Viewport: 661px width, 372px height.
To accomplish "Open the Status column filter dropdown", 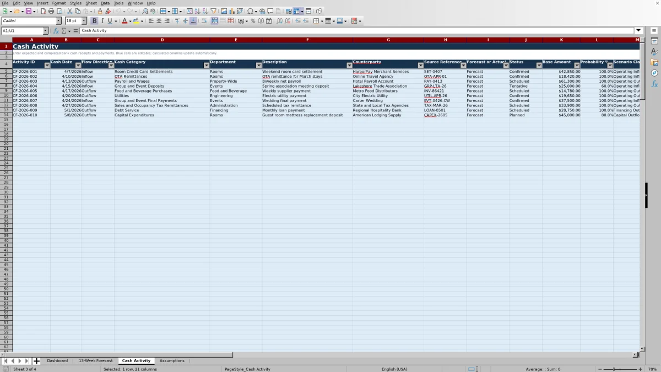I will click(x=539, y=65).
